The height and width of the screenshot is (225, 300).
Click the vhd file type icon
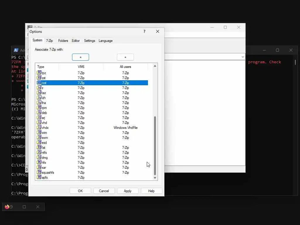tap(39, 122)
